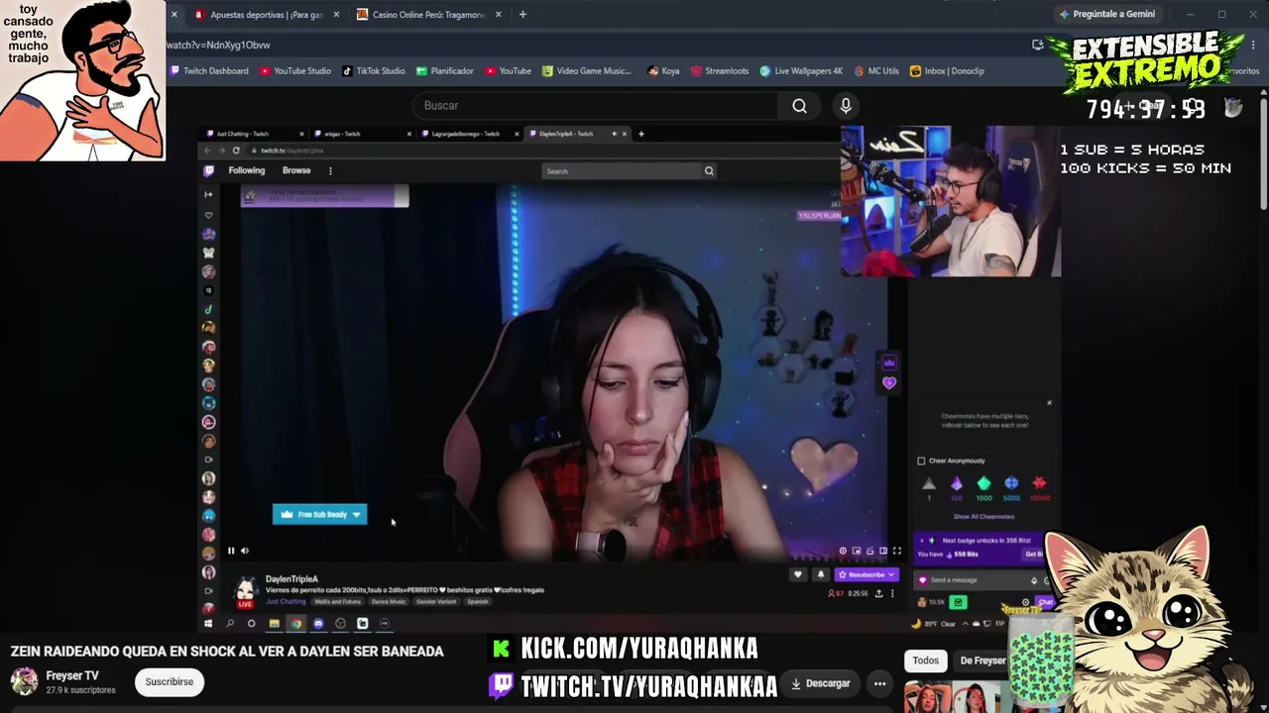Click the Suscribirse button

coord(170,681)
